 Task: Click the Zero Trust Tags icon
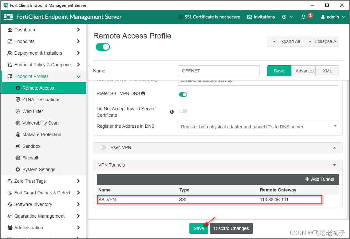[10, 181]
